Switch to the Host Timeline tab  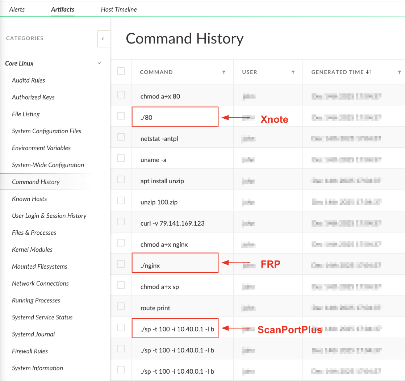click(x=118, y=9)
